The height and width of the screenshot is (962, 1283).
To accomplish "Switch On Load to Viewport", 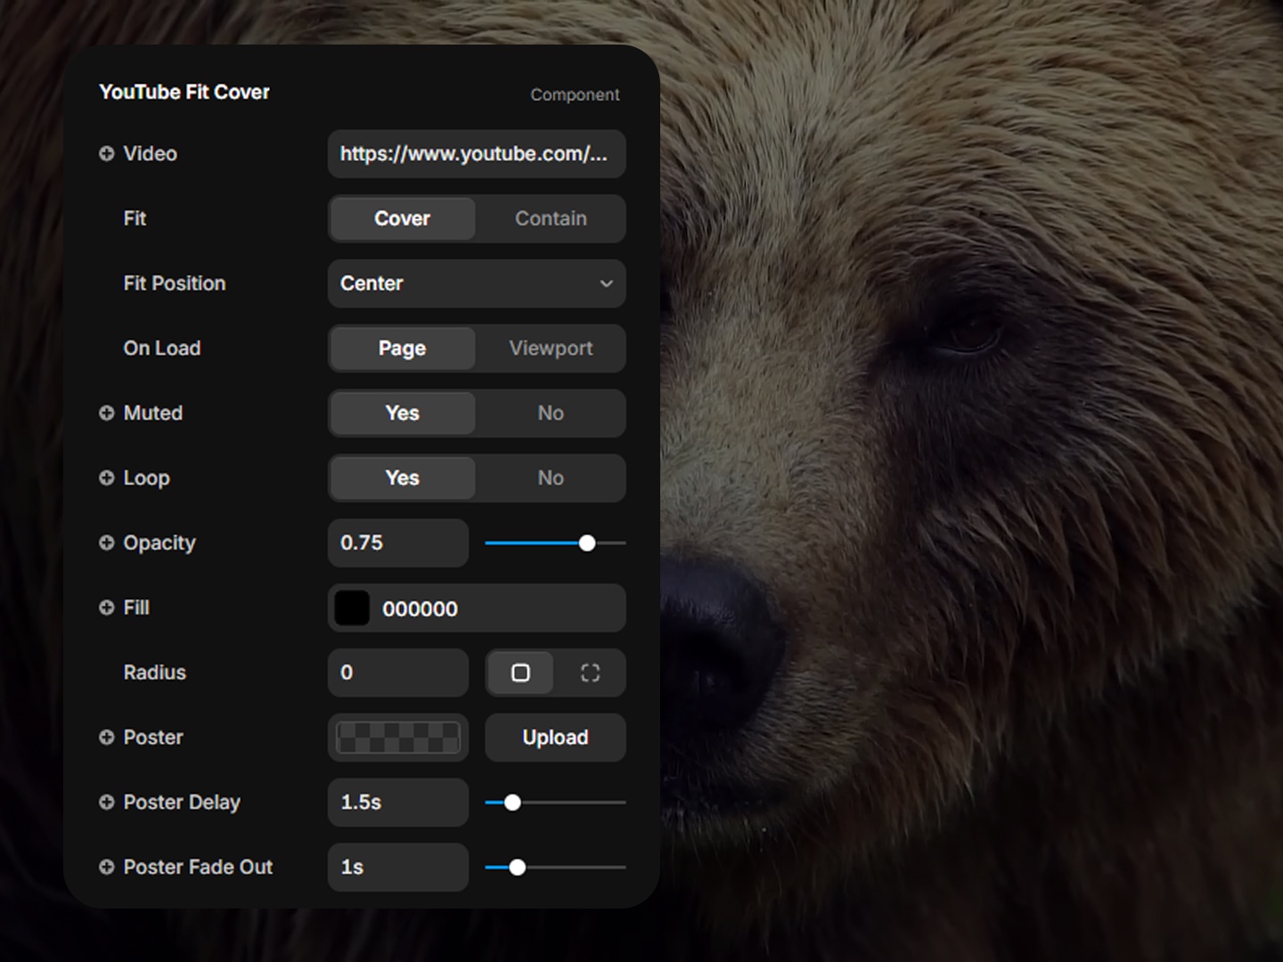I will tap(551, 348).
